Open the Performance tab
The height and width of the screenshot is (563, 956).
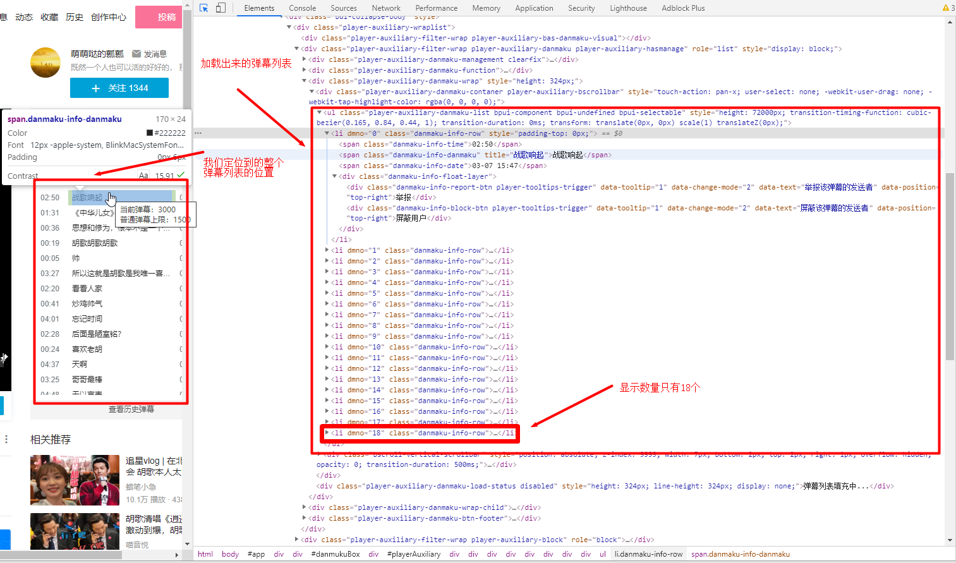click(x=437, y=8)
